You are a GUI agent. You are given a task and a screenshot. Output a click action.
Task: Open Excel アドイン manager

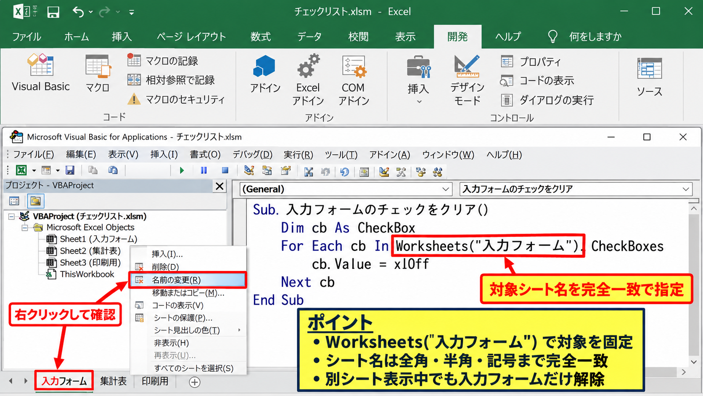pyautogui.click(x=308, y=80)
